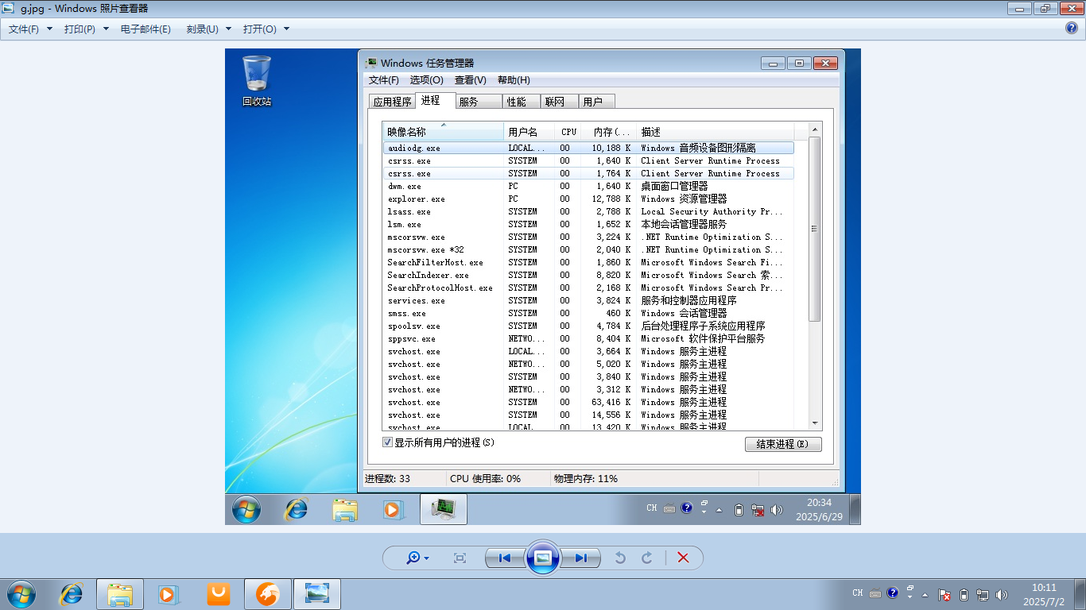Screen dimensions: 1086x610
Task: Open the orange U app on the taskbar
Action: [x=219, y=594]
